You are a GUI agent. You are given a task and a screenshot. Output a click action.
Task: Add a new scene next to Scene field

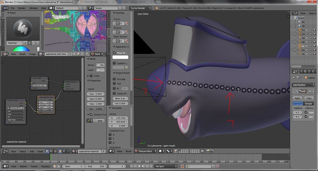[x=120, y=8]
